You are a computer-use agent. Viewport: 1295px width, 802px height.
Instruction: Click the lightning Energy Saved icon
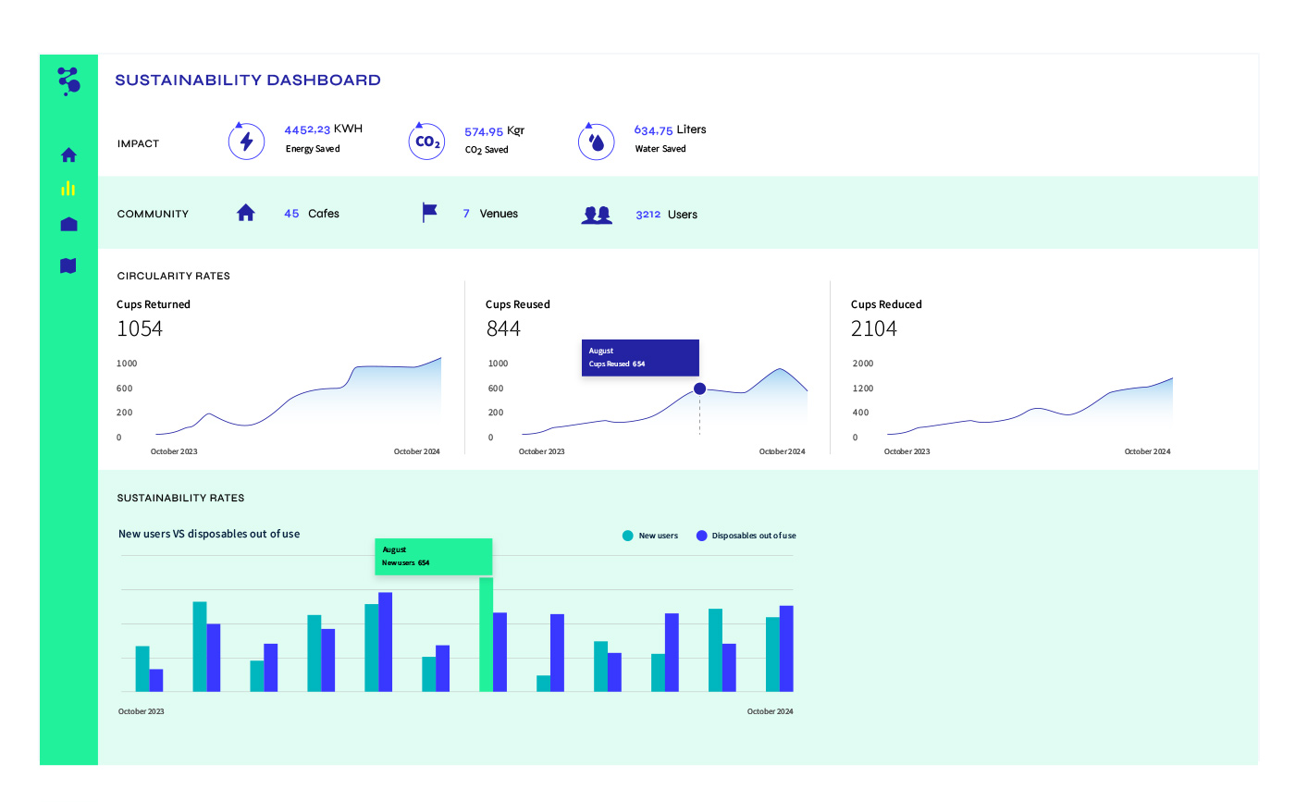[x=246, y=142]
